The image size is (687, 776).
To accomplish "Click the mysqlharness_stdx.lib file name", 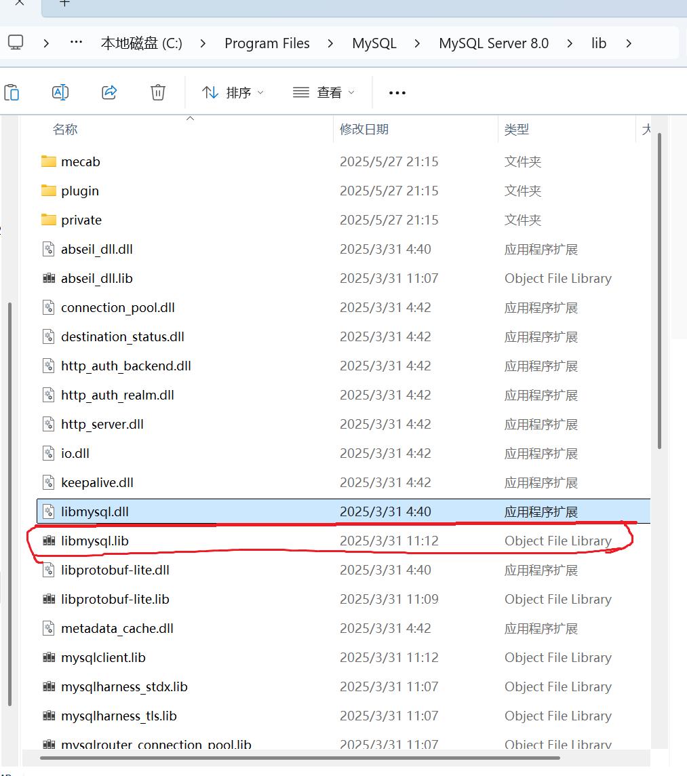I will tap(124, 687).
